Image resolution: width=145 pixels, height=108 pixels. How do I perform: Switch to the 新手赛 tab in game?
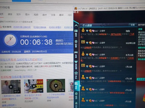(x=141, y=25)
